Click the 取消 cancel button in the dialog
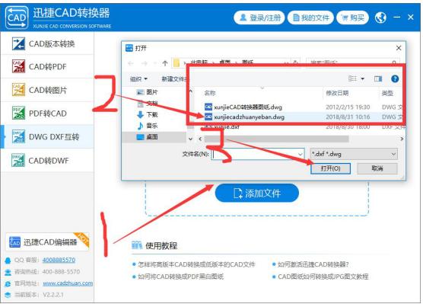This screenshot has width=423, height=304. (377, 168)
